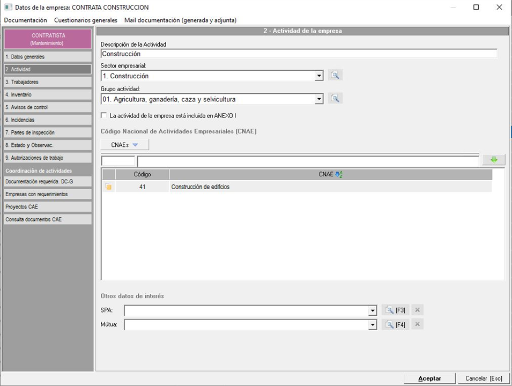Click the green down-arrow add CNAE button
Viewport: 512px width, 386px height.
point(493,160)
